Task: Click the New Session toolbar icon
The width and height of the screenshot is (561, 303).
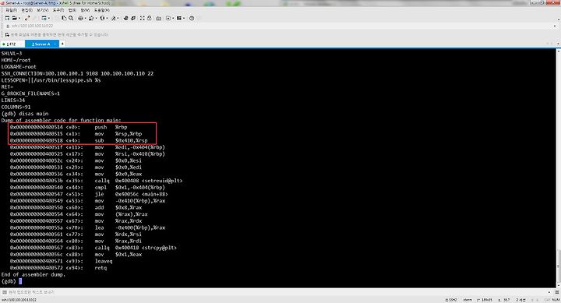Action: click(x=7, y=18)
